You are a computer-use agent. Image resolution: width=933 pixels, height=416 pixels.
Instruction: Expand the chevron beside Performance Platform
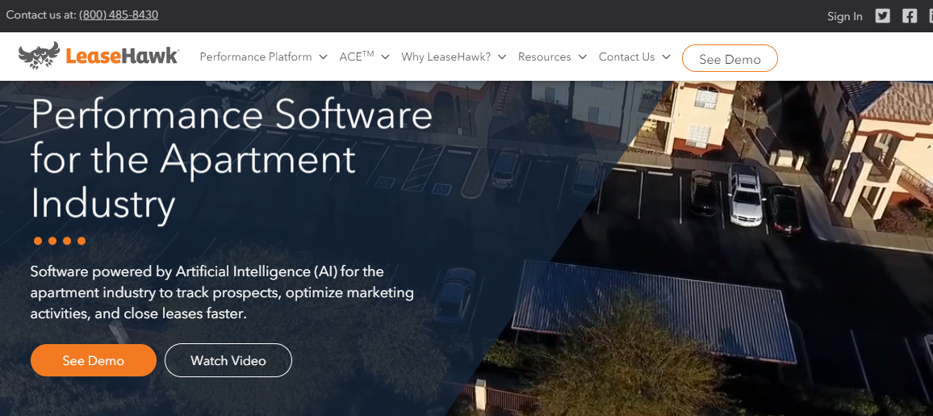click(x=323, y=57)
